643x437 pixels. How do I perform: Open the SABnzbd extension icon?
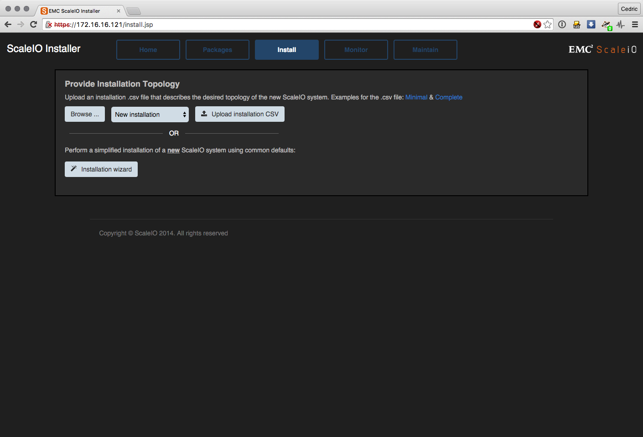(577, 25)
